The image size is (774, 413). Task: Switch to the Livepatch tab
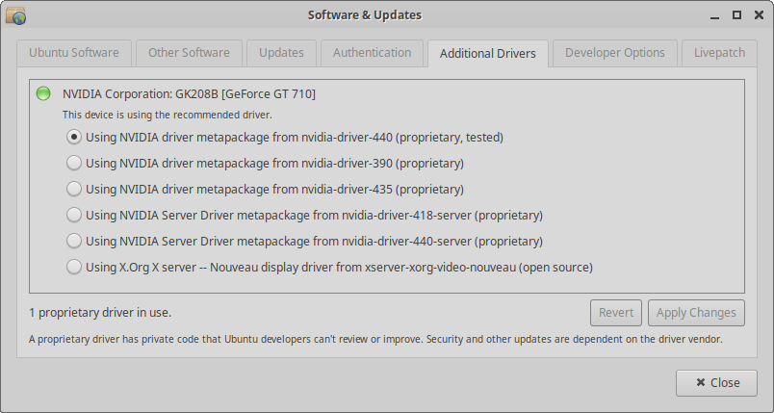(719, 53)
